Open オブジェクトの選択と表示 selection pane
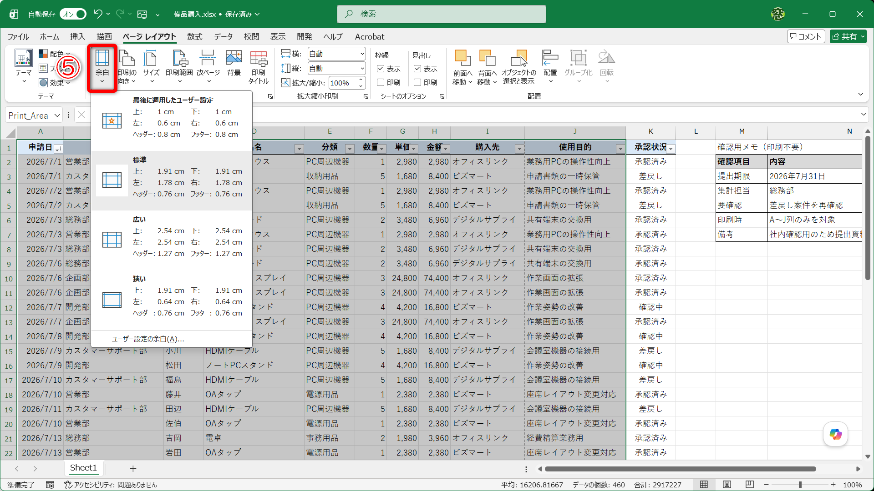Image resolution: width=874 pixels, height=491 pixels. point(519,67)
